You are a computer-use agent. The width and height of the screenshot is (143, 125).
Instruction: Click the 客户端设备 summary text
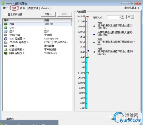click(x=50, y=50)
